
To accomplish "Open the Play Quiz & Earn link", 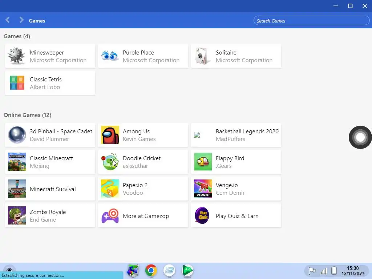I will point(237,216).
